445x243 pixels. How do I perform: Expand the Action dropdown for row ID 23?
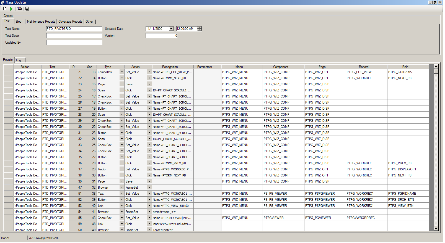point(149,84)
